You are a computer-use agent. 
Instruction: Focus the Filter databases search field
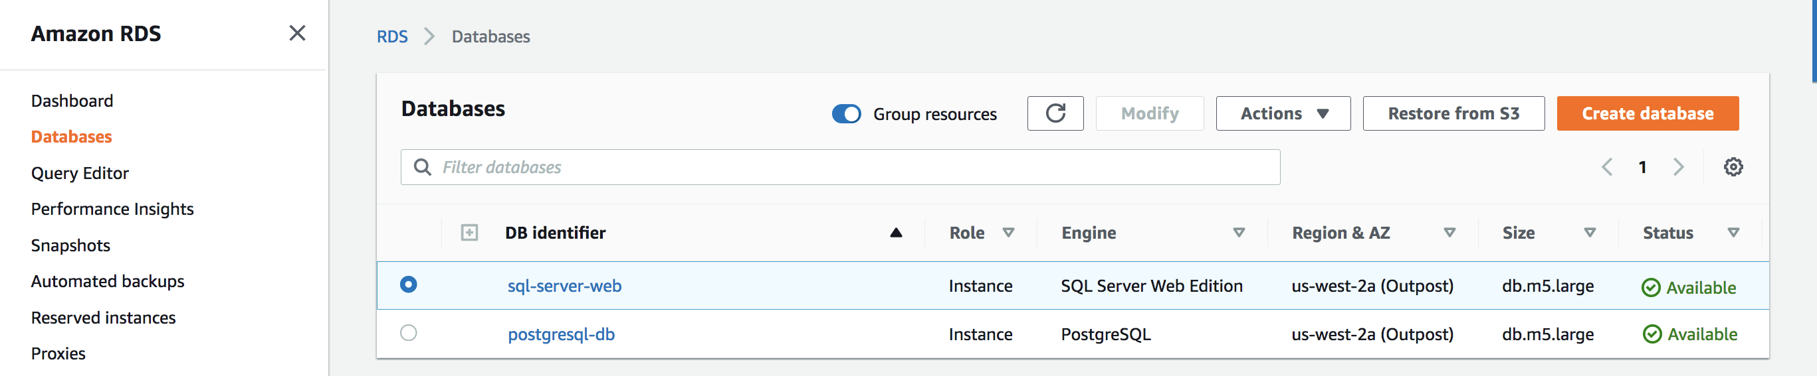(847, 167)
